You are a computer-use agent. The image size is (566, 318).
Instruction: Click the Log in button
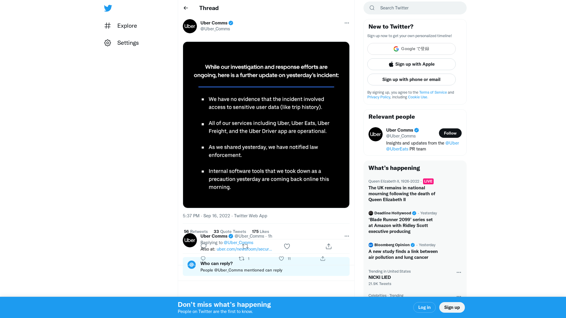click(x=424, y=307)
